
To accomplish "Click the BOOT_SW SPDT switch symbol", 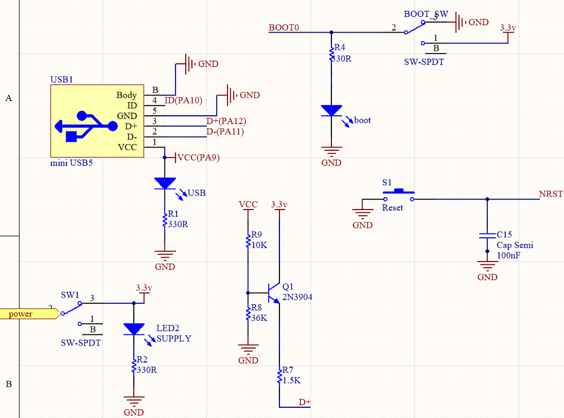I will 416,32.
